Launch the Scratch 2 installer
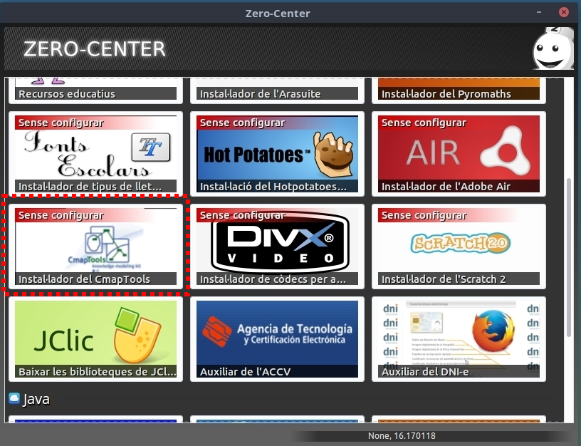581x446 pixels. (x=459, y=247)
